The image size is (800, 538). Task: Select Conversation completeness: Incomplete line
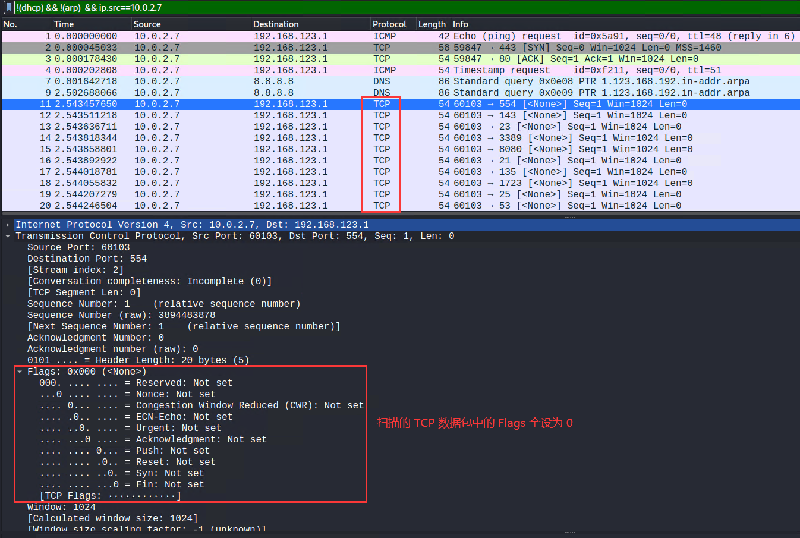point(150,281)
